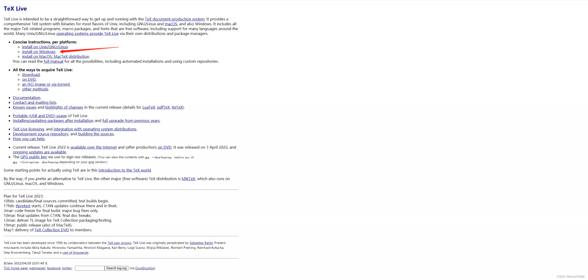This screenshot has height=280, width=588.
Task: Open an ISO image or via torrent
Action: click(46, 84)
